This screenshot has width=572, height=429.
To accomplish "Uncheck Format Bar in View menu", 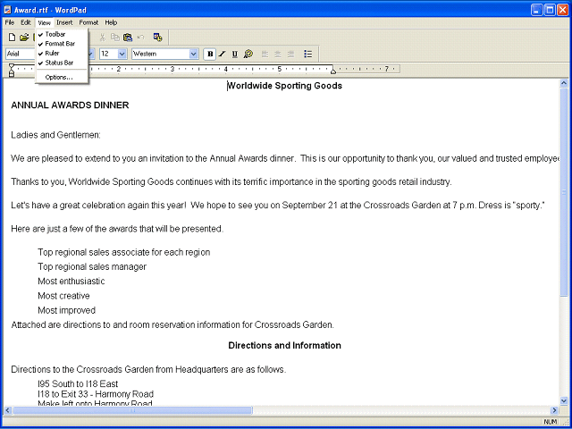I will pyautogui.click(x=62, y=44).
